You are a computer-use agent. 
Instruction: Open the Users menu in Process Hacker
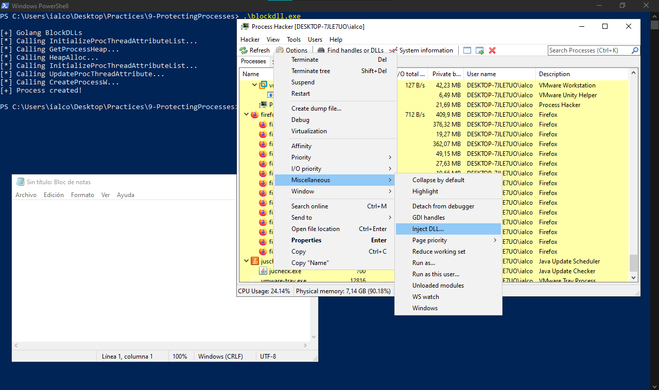click(315, 40)
